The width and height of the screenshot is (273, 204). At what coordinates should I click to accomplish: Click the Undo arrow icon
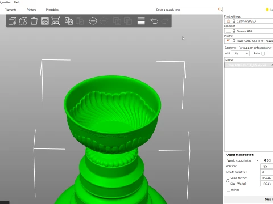(x=154, y=21)
